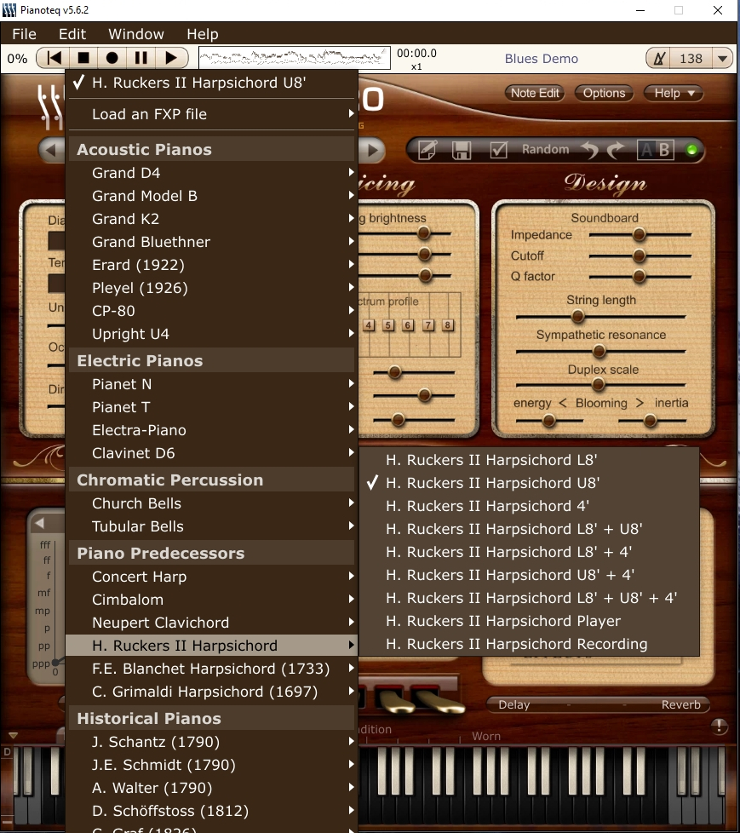Choose H. Ruckers II Harpsichord U8' + 4'
The width and height of the screenshot is (740, 833).
529,575
